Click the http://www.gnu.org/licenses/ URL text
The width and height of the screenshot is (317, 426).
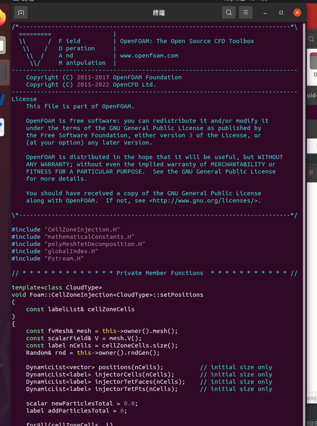click(203, 201)
